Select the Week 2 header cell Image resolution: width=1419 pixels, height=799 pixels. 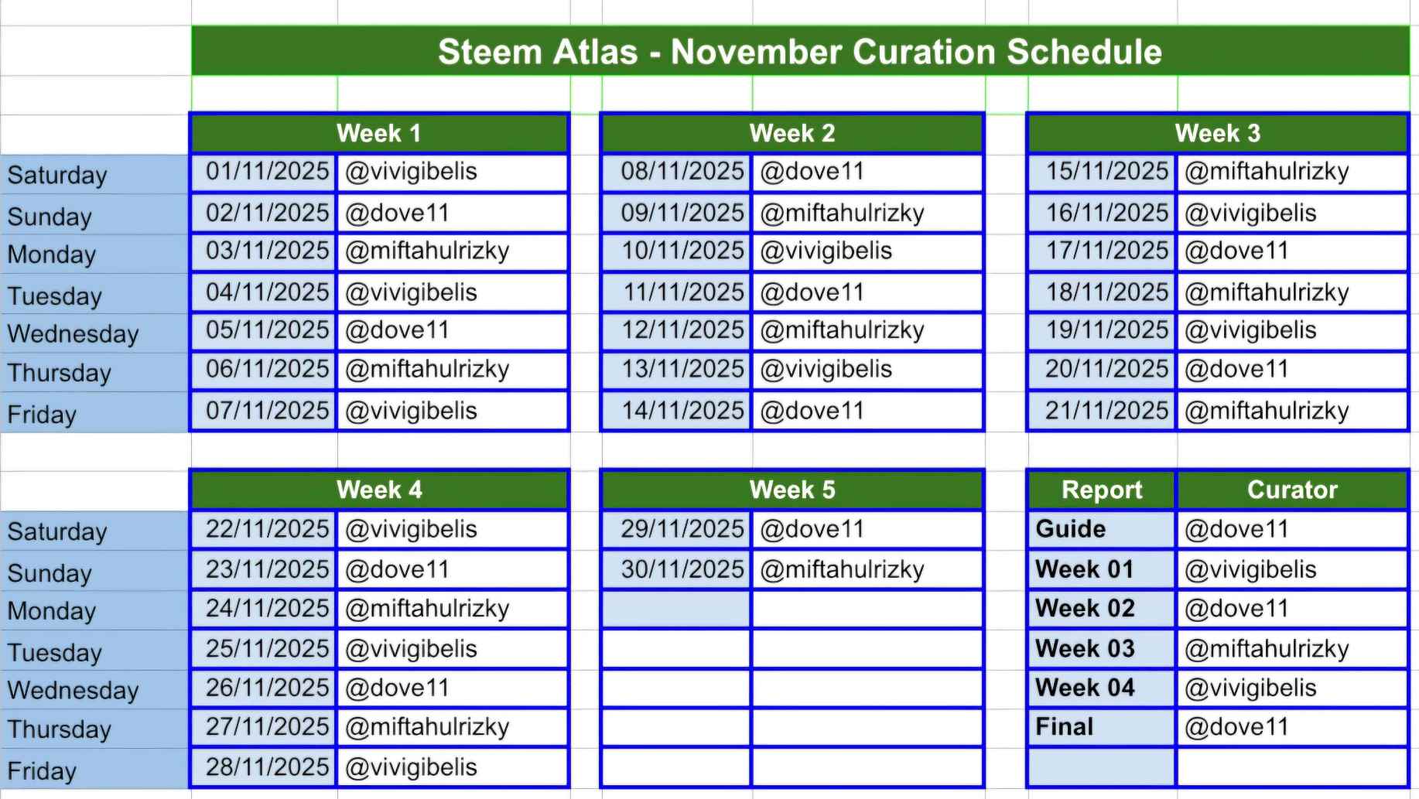coord(792,133)
